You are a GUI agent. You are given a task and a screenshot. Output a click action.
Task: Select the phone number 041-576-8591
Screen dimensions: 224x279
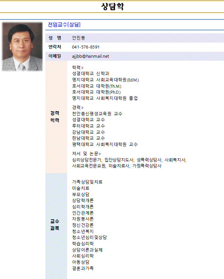(86, 47)
